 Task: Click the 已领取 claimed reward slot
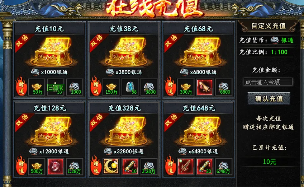pyautogui.click(x=56, y=87)
